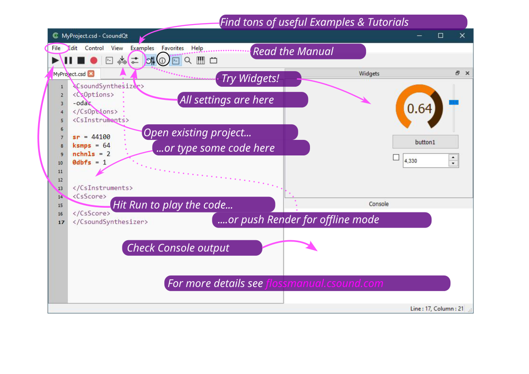This screenshot has height=374, width=529.
Task: Click the code line 'sr = 44100'
Action: point(91,137)
